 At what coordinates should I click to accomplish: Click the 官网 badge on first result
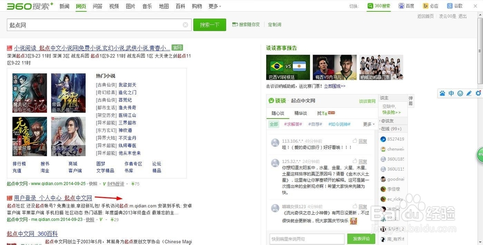pyautogui.click(x=177, y=48)
